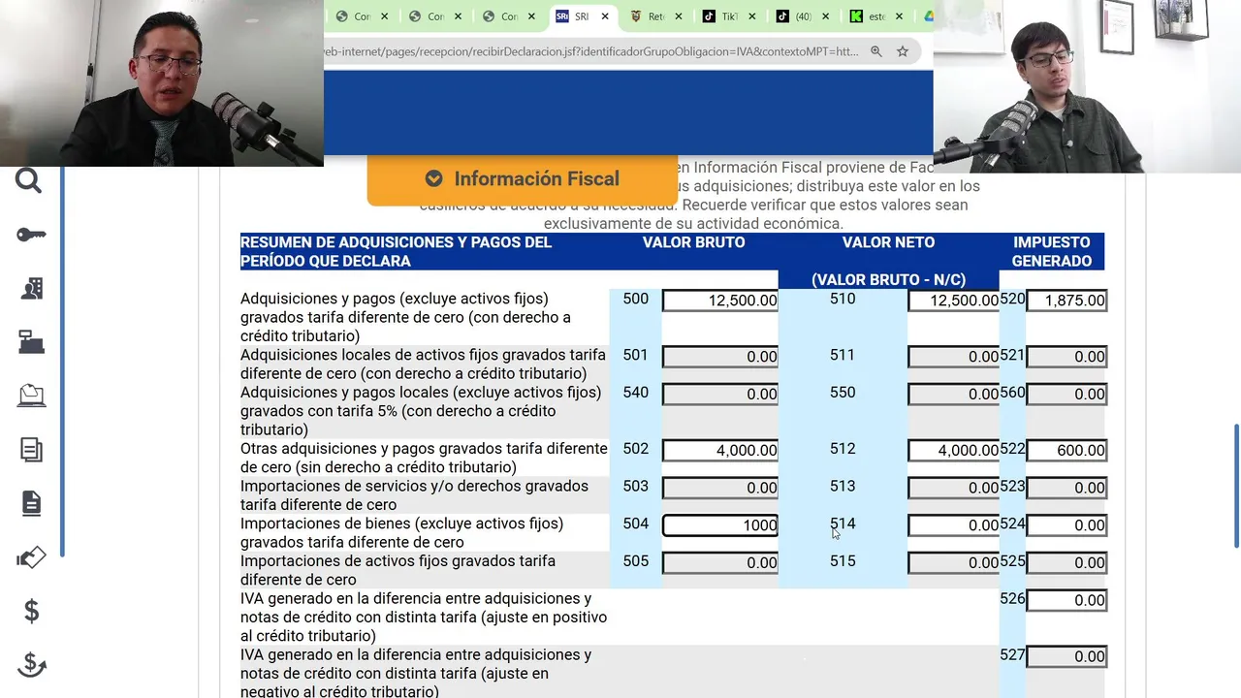
Task: Click field 505 gross value
Action: [720, 562]
